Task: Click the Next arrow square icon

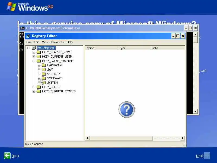Action: point(207,156)
